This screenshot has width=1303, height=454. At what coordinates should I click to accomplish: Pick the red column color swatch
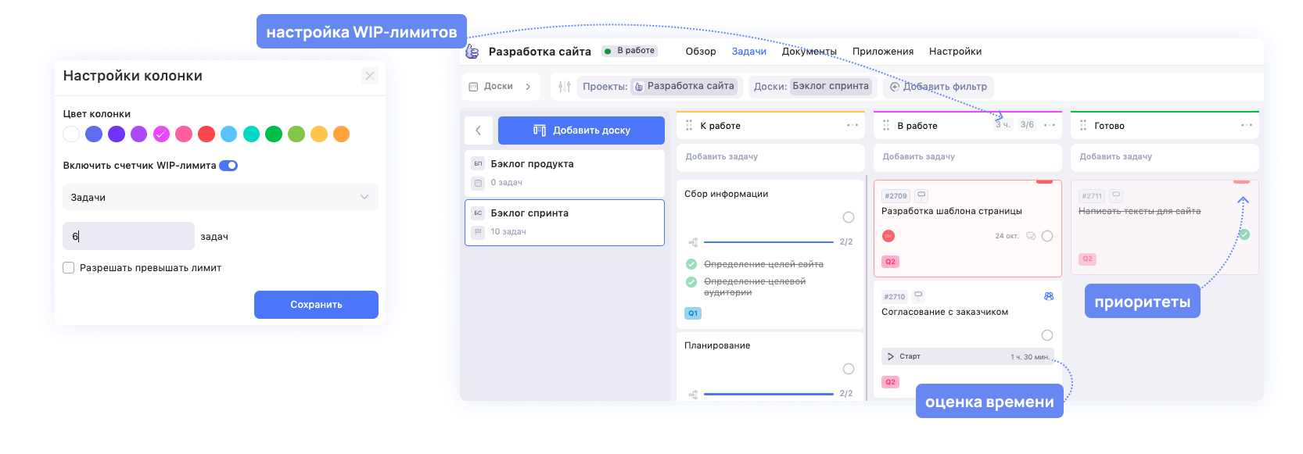tap(206, 134)
